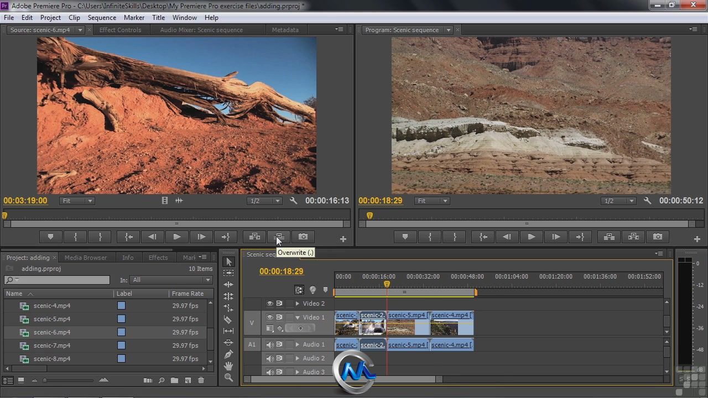This screenshot has width=708, height=398.
Task: Switch Project panel to List View
Action: coord(8,380)
